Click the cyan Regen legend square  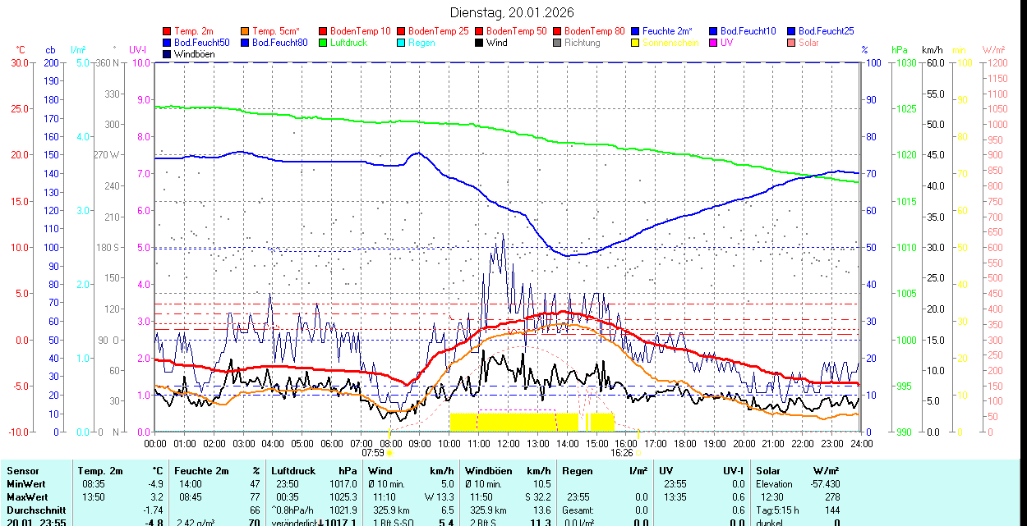pos(402,43)
